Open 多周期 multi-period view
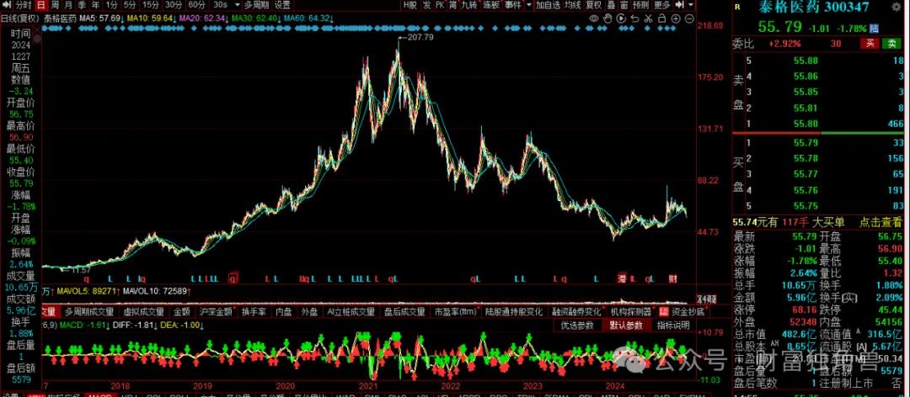910x397 pixels. [x=256, y=5]
